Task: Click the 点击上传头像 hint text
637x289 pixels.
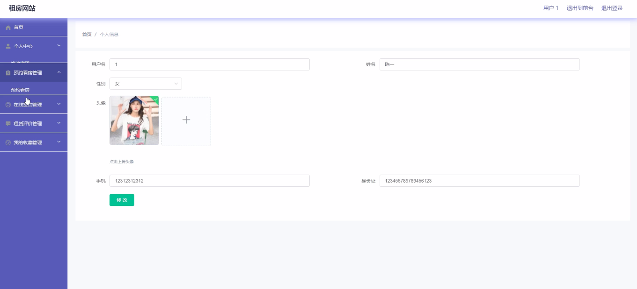Action: coord(122,162)
